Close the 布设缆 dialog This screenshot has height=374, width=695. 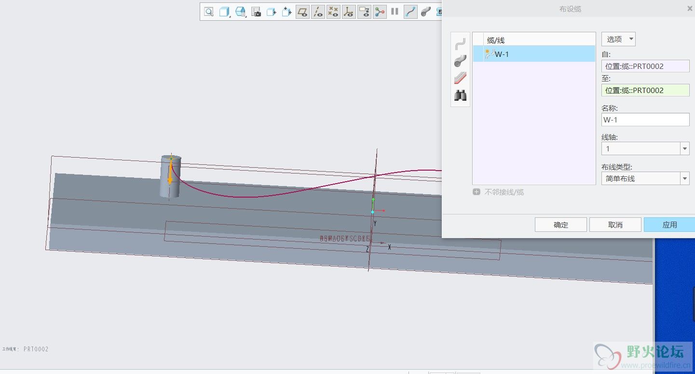point(690,8)
